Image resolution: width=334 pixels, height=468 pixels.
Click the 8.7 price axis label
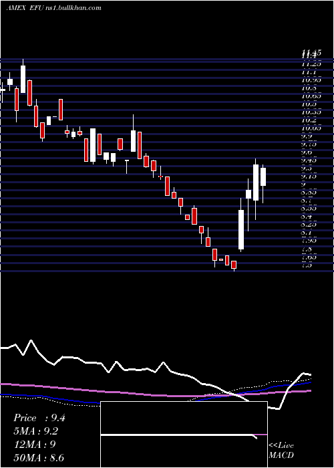pos(308,201)
